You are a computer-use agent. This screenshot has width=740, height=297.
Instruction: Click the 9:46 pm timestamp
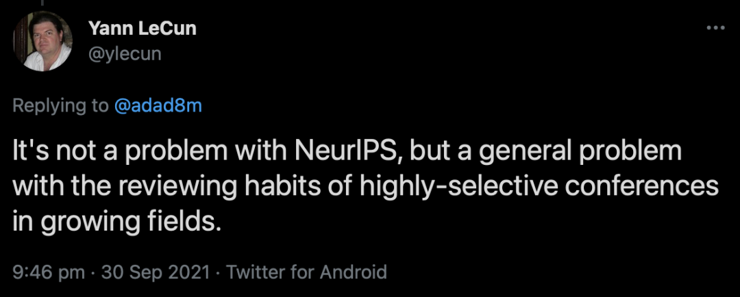(x=49, y=272)
